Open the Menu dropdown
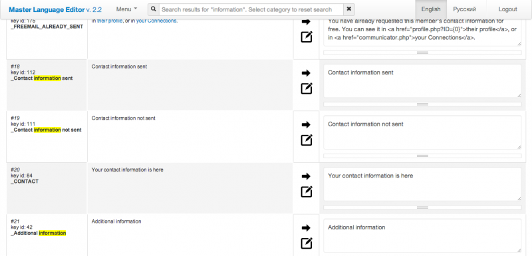Image resolution: width=532 pixels, height=256 pixels. [126, 9]
